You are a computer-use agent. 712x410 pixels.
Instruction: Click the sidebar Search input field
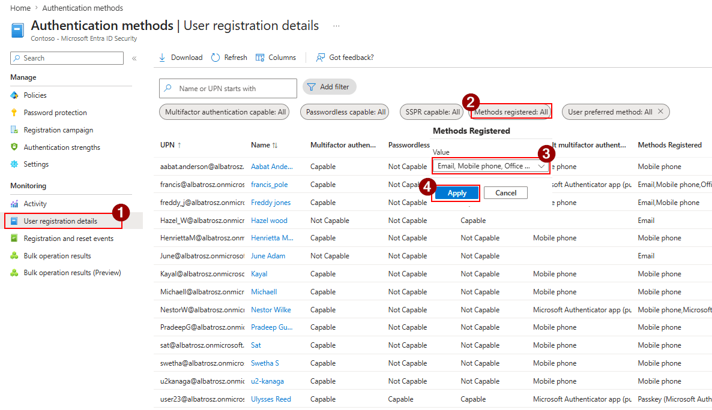[x=67, y=58]
